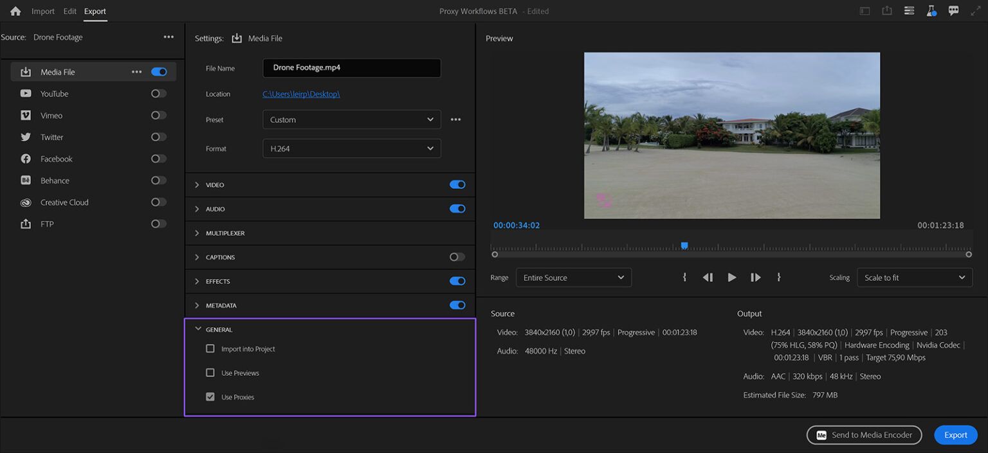Viewport: 988px width, 453px height.
Task: Open the Preset dropdown set to Custom
Action: click(x=351, y=120)
